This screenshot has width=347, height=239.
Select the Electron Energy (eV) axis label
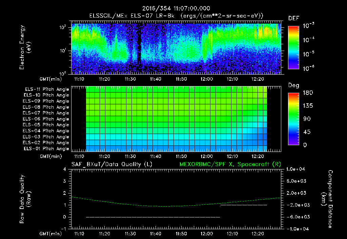25,47
